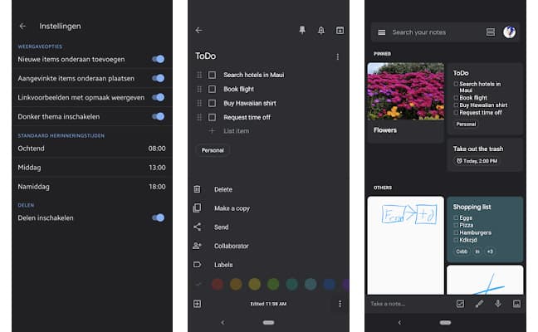
Task: Disable 'Delen inschakelen' switch
Action: coord(158,217)
